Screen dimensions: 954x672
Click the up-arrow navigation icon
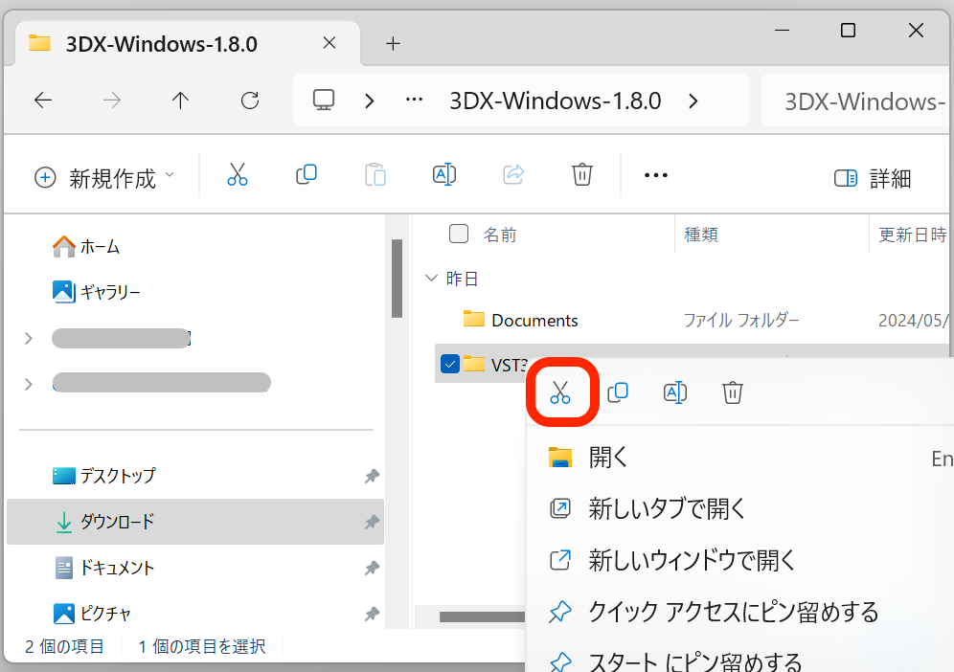click(x=180, y=100)
